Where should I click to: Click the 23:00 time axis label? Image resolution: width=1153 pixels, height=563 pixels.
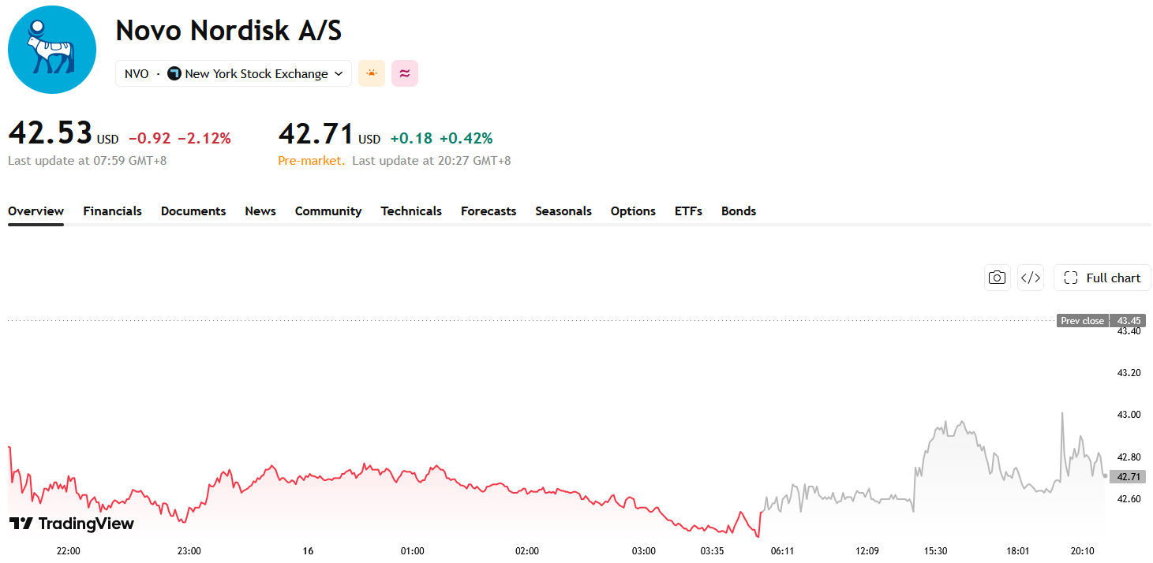189,550
